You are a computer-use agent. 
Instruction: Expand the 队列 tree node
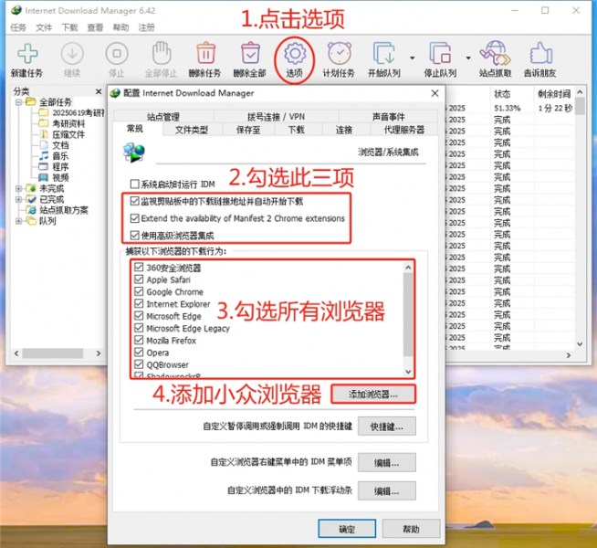(x=18, y=221)
